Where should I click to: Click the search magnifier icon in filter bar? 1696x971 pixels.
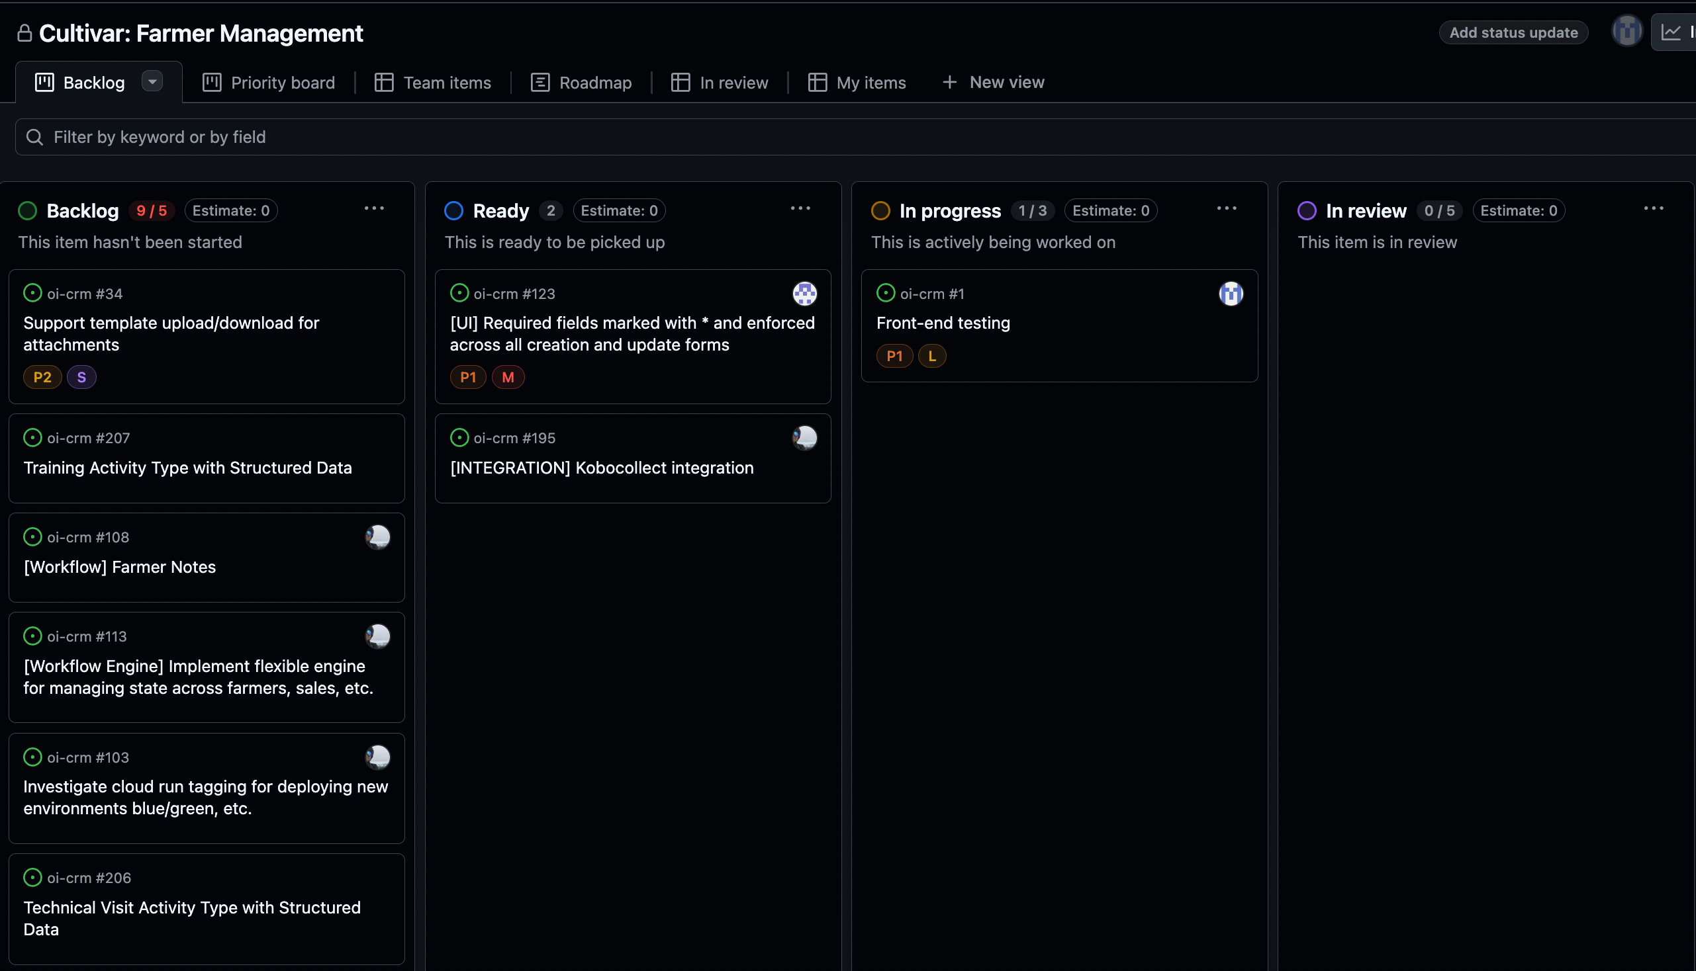click(34, 138)
